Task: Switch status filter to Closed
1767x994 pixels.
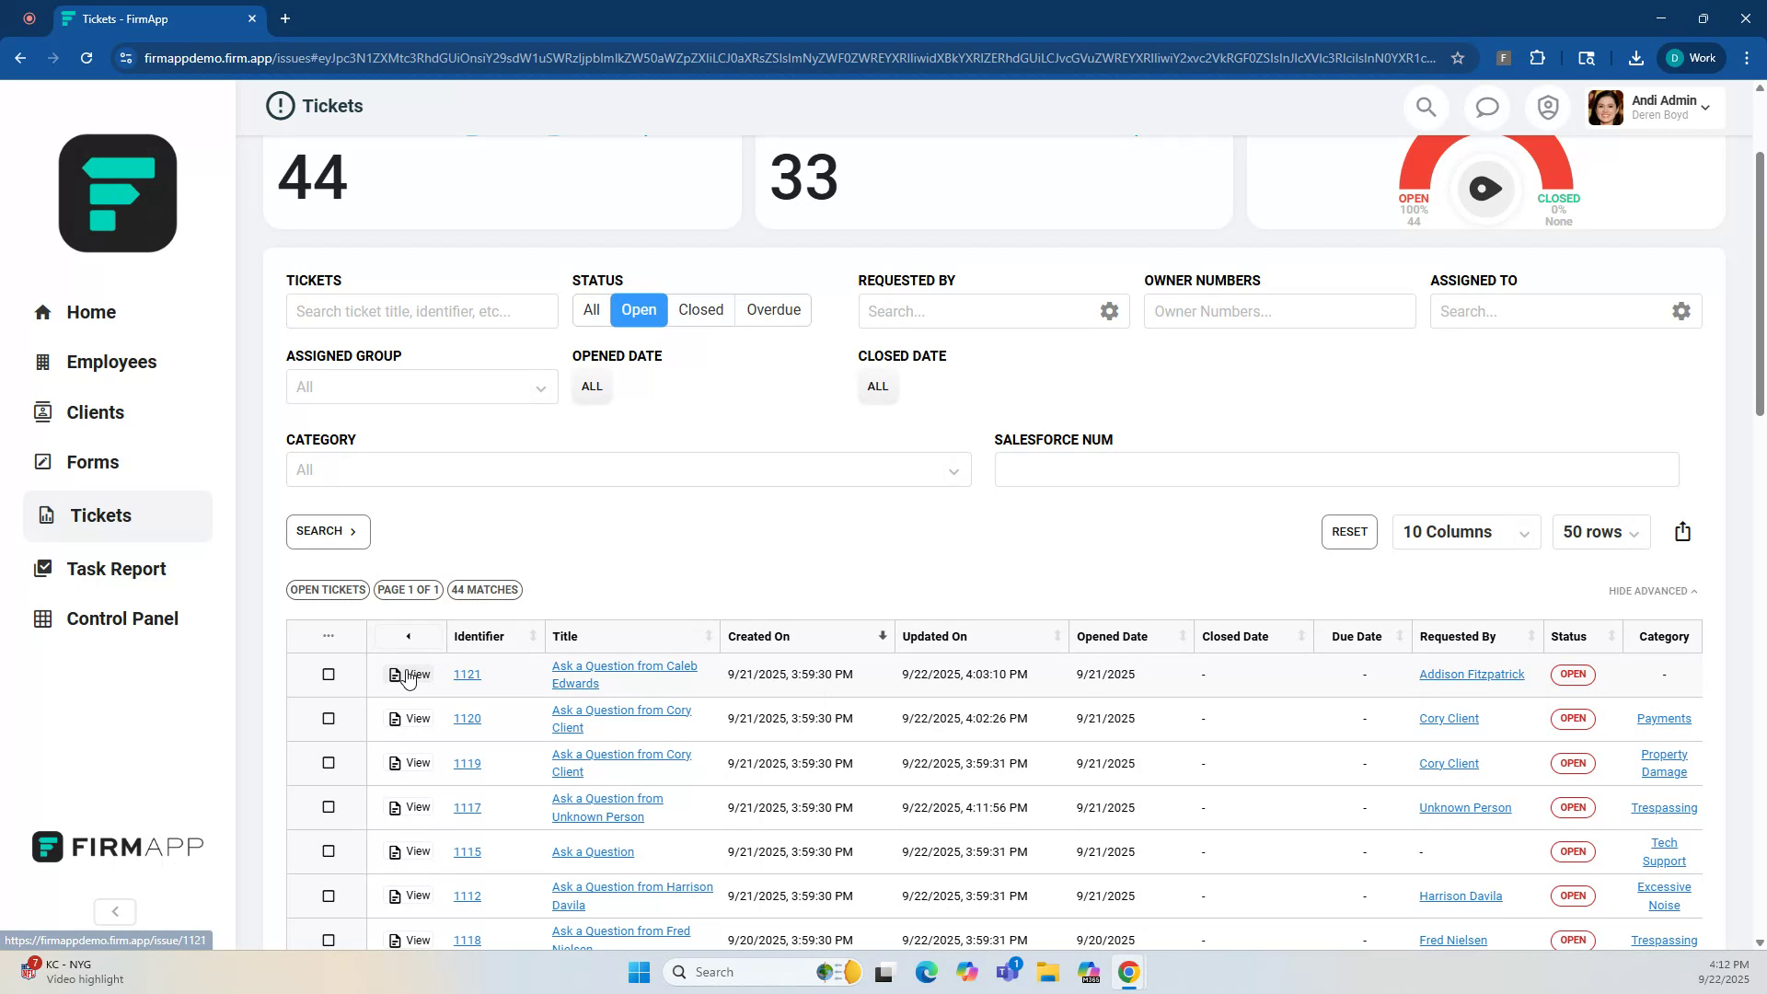Action: coord(700,309)
